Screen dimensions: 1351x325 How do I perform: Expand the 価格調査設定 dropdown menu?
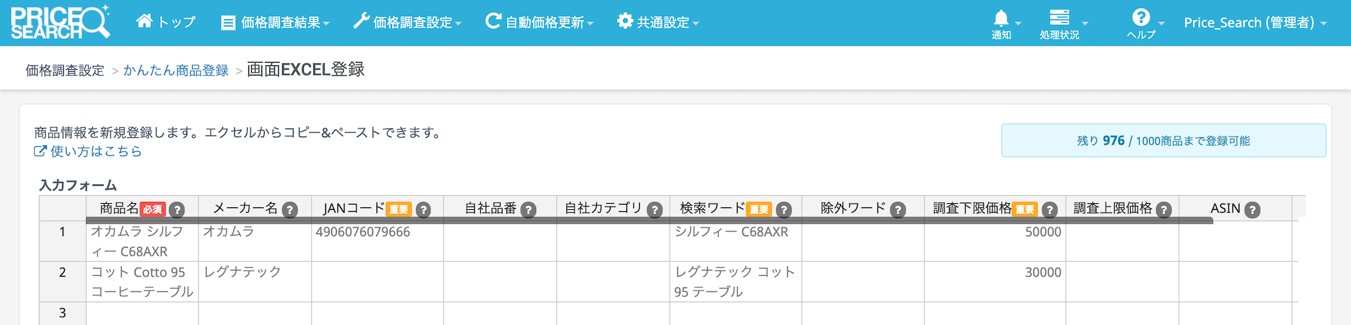[x=407, y=23]
